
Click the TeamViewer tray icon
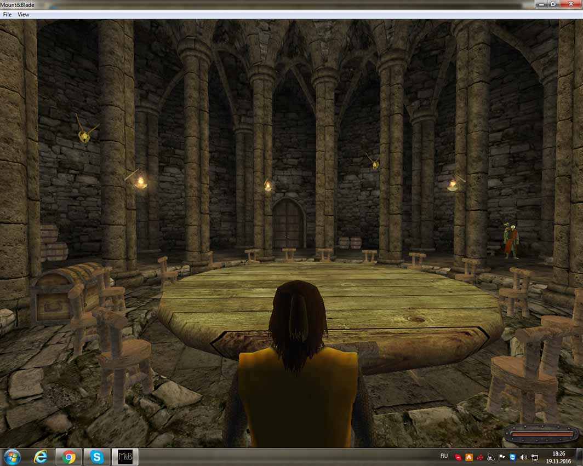click(x=512, y=457)
